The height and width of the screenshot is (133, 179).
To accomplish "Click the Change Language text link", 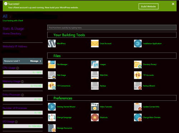I will click(64, 117).
